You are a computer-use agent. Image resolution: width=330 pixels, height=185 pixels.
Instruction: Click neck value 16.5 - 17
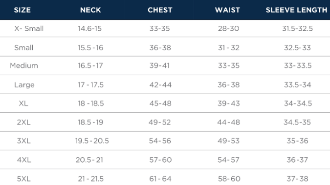point(90,65)
